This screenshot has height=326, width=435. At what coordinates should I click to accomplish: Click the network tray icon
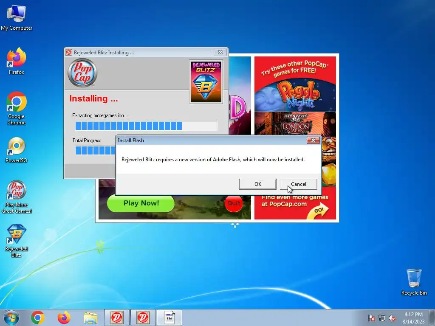click(382, 318)
